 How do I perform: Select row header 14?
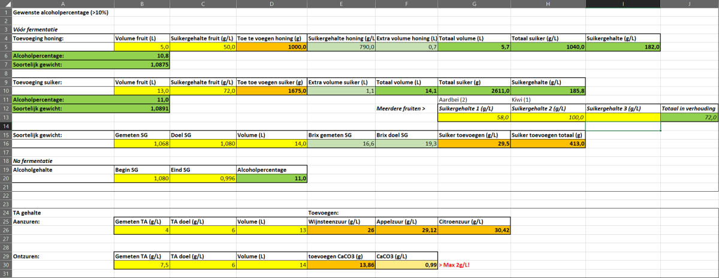point(5,126)
